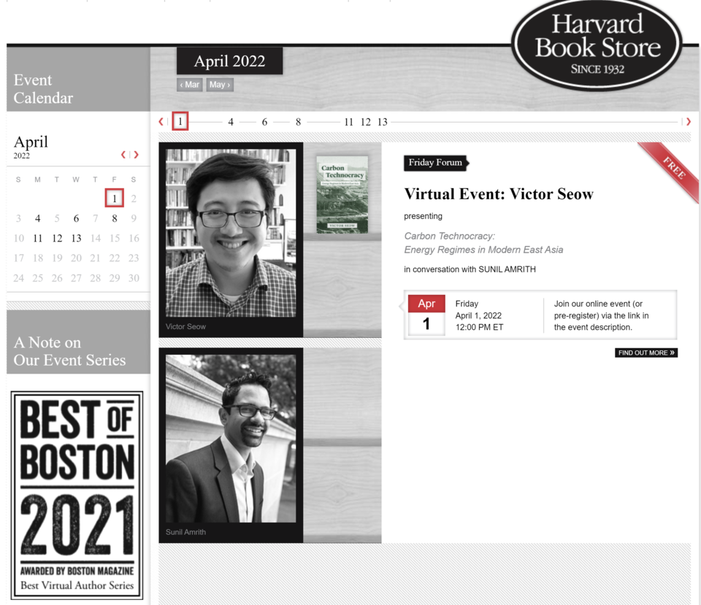
Task: Select day 6 on the date timeline
Action: (264, 122)
